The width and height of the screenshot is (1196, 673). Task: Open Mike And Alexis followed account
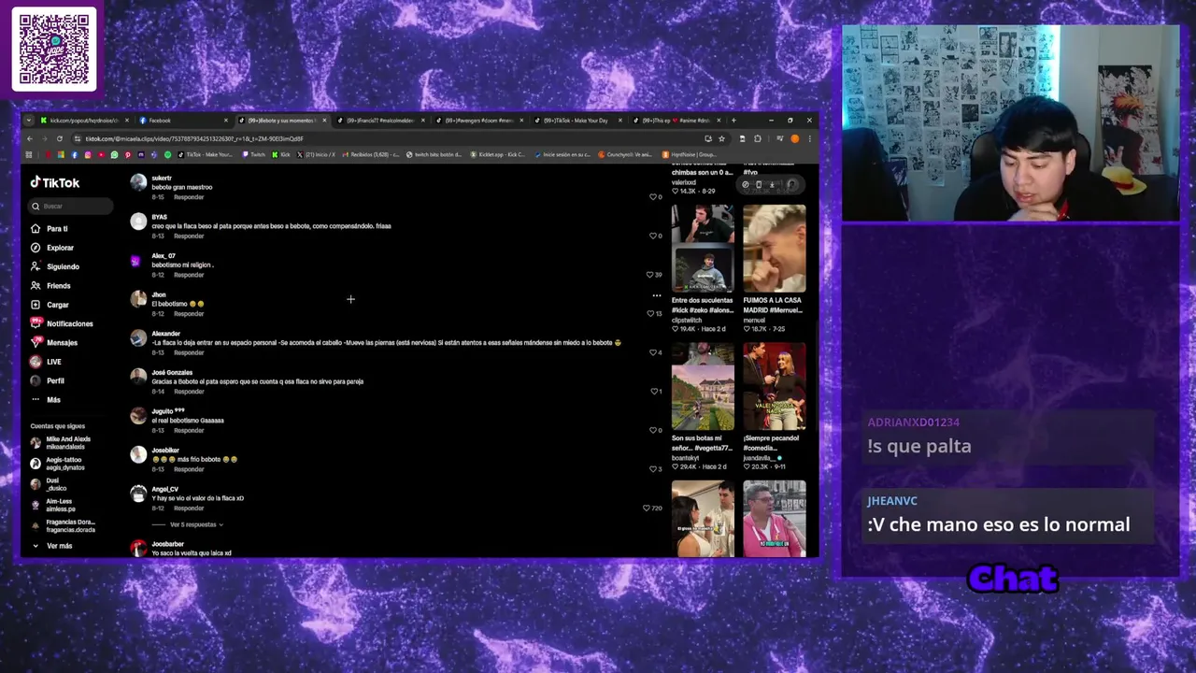pos(61,442)
